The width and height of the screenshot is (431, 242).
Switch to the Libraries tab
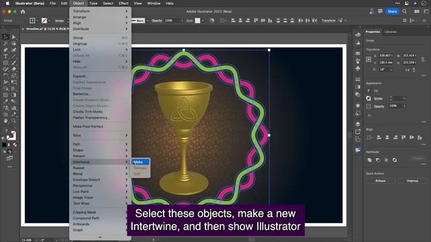pyautogui.click(x=391, y=32)
